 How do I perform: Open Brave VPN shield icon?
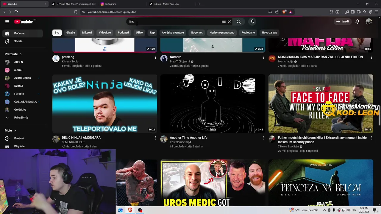[371, 12]
